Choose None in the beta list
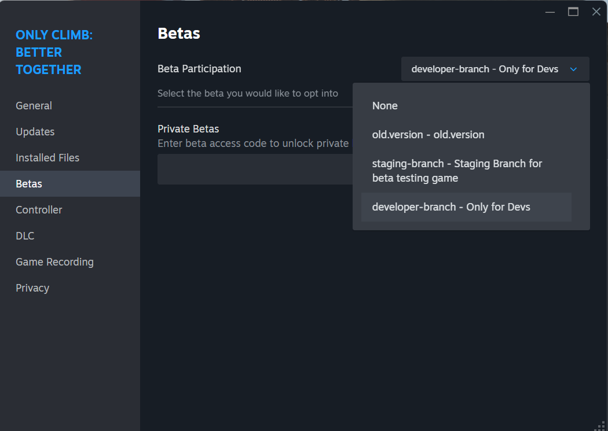Screen dimensions: 608x431 pyautogui.click(x=466, y=106)
